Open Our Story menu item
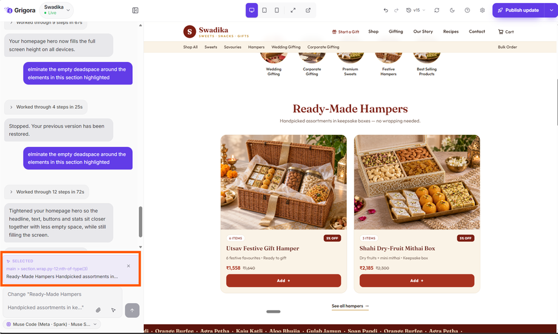The image size is (558, 334). 423,32
